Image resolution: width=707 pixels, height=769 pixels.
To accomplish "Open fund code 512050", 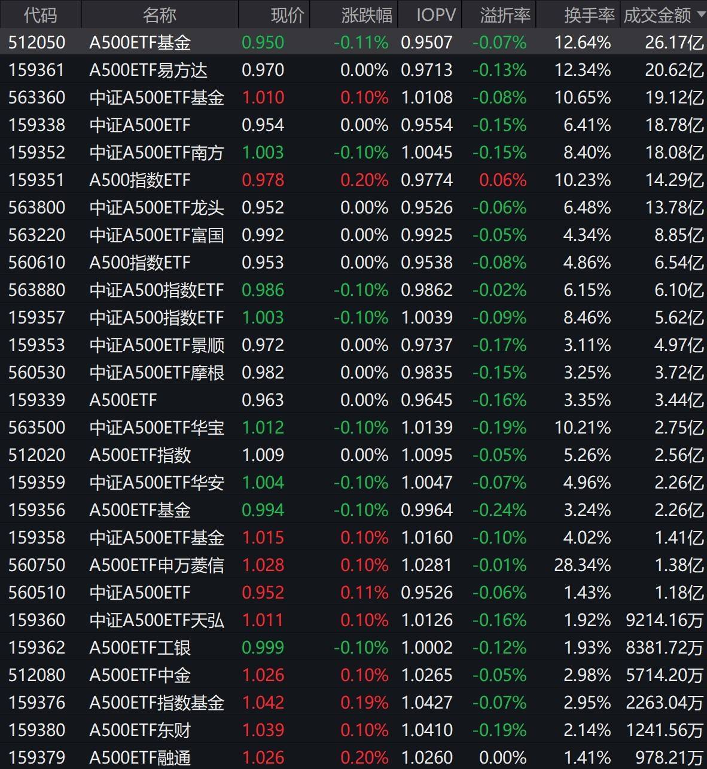I will [36, 42].
